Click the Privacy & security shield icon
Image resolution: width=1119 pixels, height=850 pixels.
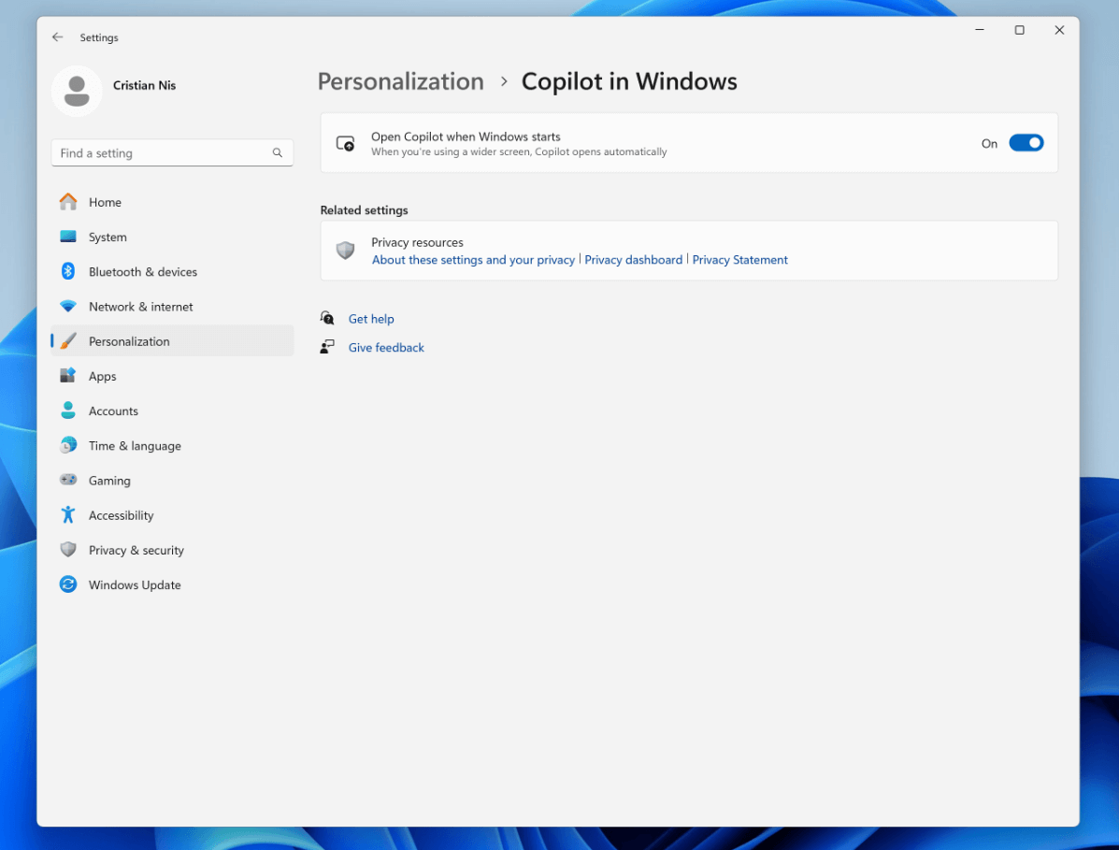[x=68, y=550]
